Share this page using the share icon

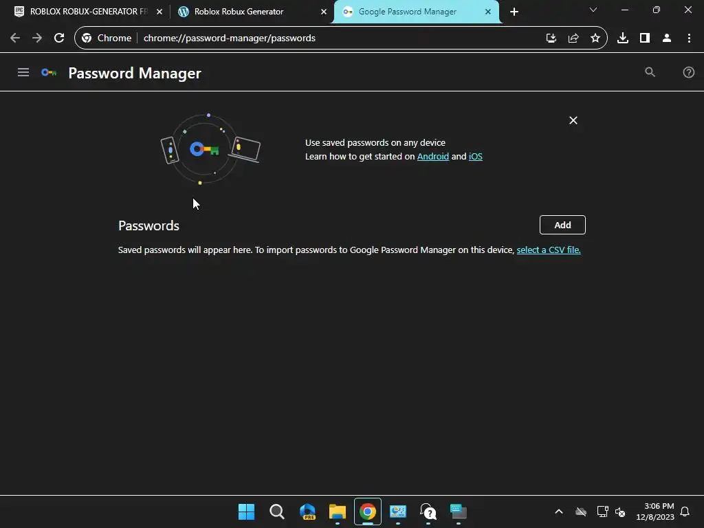pos(573,38)
